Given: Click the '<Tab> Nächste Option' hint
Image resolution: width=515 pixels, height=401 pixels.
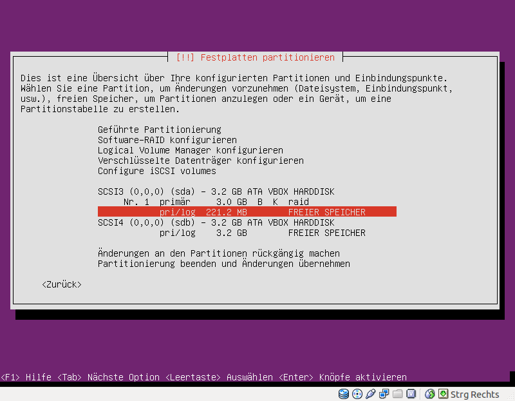Looking at the screenshot, I should pos(108,377).
